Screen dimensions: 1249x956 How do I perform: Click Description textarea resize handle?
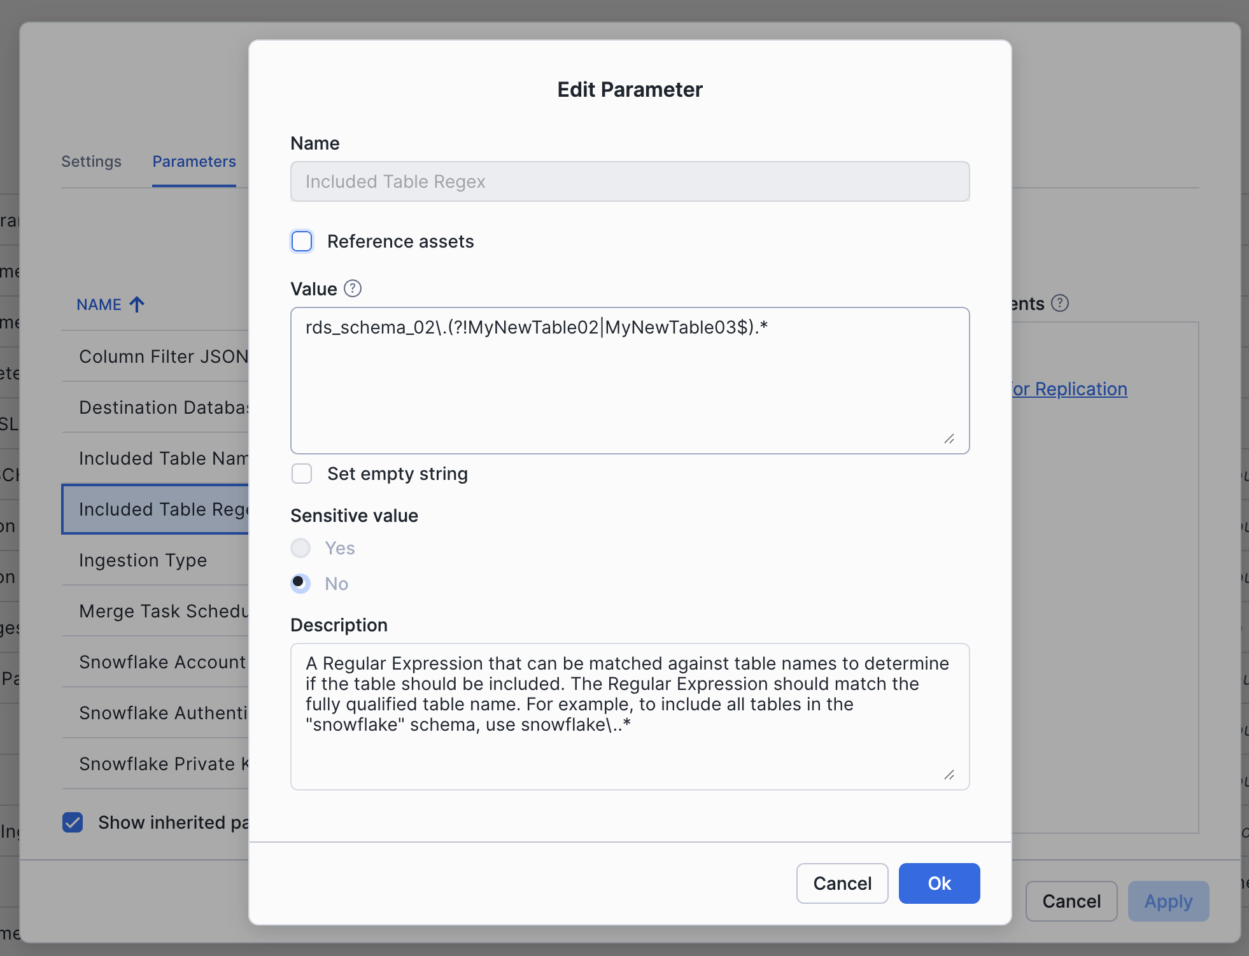coord(949,775)
